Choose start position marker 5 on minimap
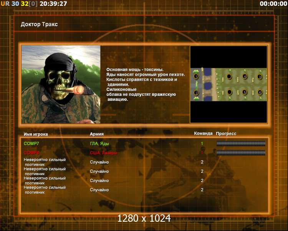The width and height of the screenshot is (288, 231). click(x=245, y=92)
